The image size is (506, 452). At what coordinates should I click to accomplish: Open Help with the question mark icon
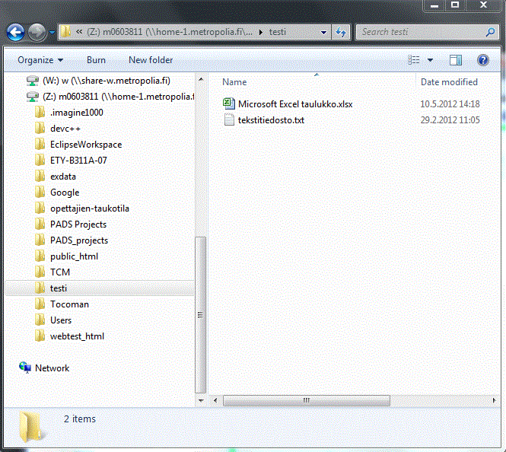tap(482, 60)
